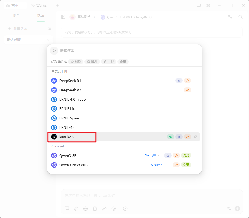Collapse the sidebar panel icon
Screen dimensions: 249x218
point(63,17)
